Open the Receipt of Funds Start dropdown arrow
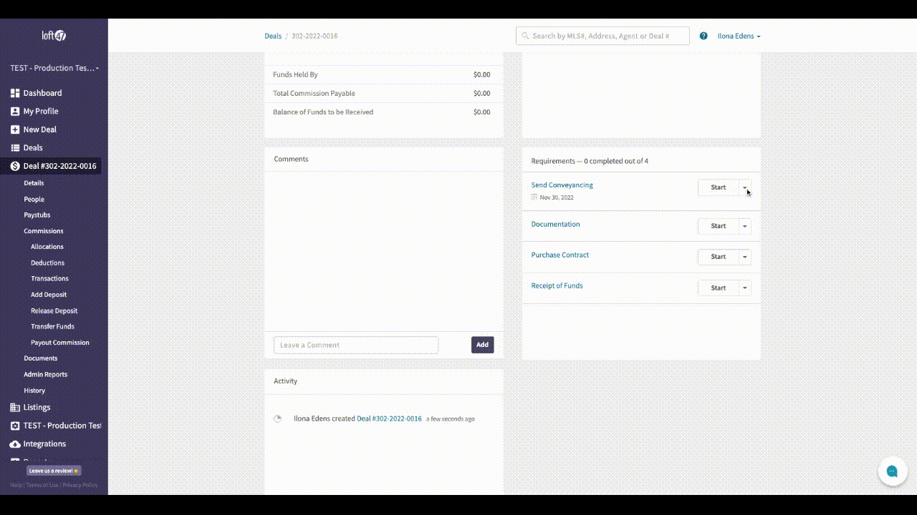 pyautogui.click(x=745, y=288)
